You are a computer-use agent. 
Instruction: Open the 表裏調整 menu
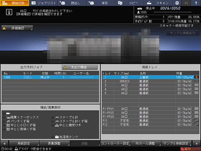(54, 144)
